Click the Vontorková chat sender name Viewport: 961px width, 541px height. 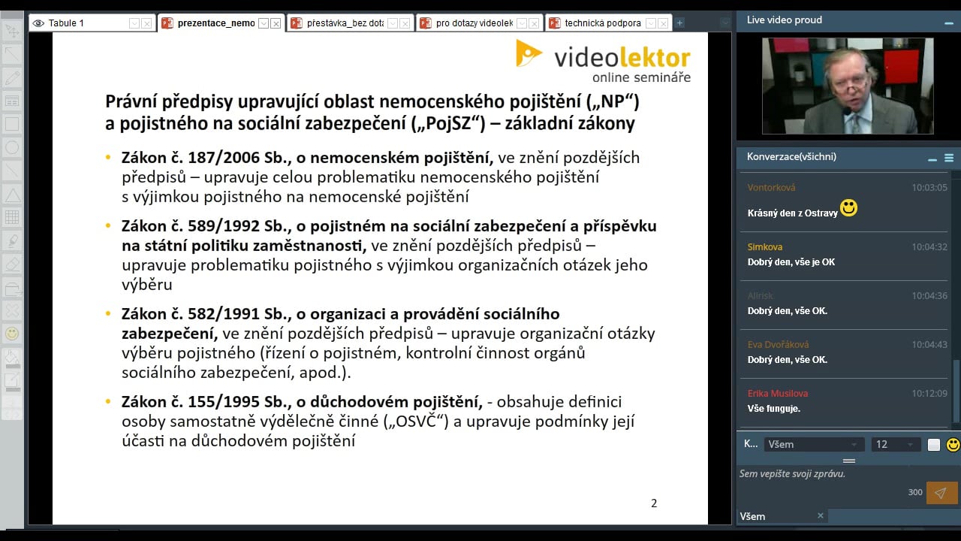771,187
